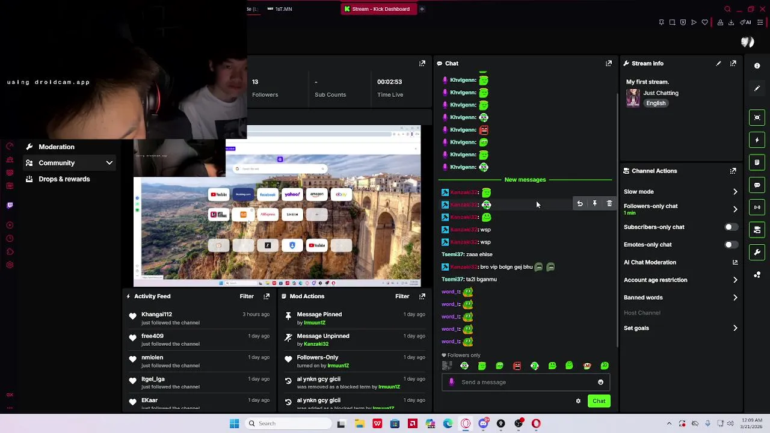Click the Send a message field
The width and height of the screenshot is (770, 433).
(526, 382)
